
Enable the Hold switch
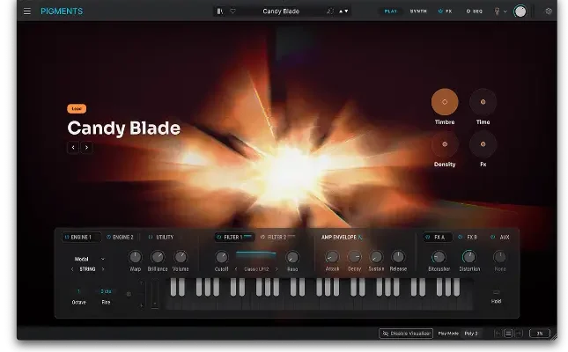tap(497, 292)
